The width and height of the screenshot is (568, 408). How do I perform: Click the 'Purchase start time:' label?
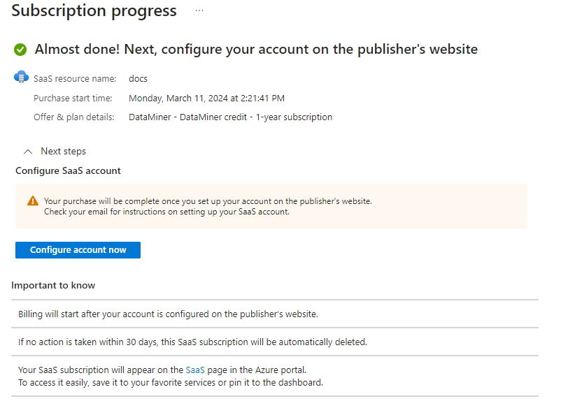click(73, 99)
